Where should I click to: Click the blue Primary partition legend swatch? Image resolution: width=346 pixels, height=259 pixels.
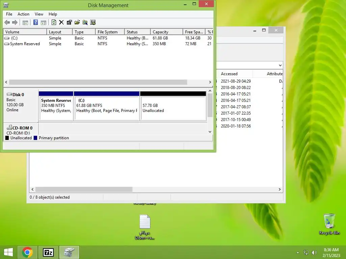(x=35, y=138)
